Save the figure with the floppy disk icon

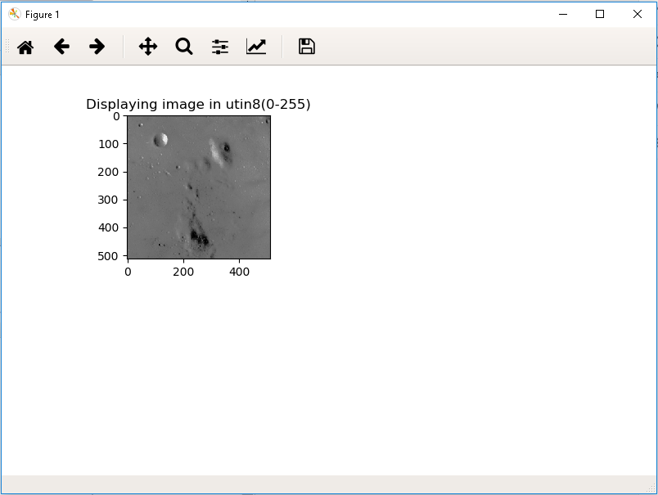(305, 47)
